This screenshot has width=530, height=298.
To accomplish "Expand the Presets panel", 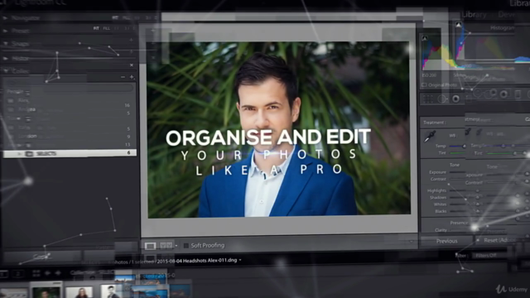I will point(5,31).
